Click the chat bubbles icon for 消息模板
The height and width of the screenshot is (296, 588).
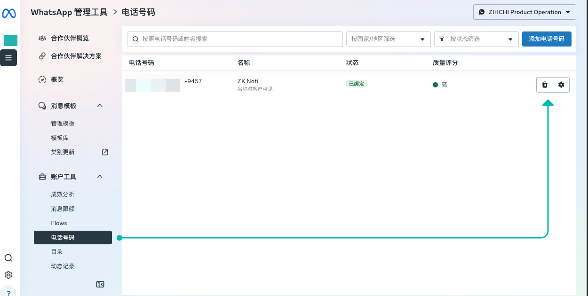(42, 106)
